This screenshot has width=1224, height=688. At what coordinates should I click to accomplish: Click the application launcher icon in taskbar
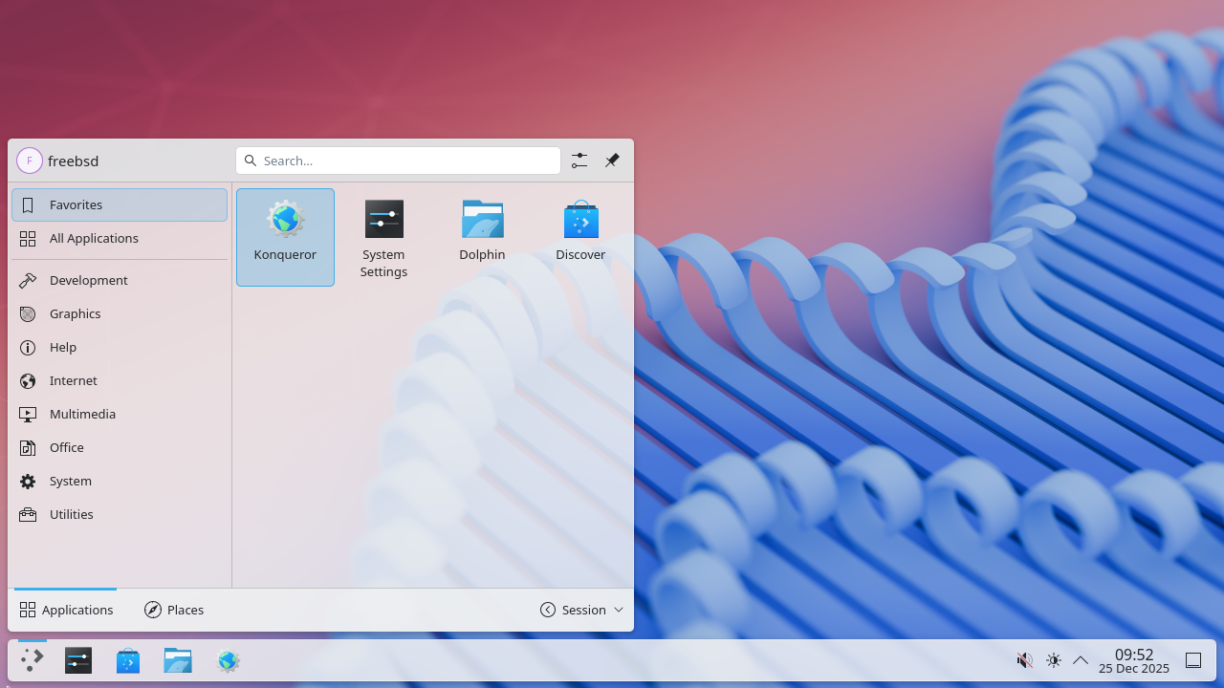click(33, 660)
